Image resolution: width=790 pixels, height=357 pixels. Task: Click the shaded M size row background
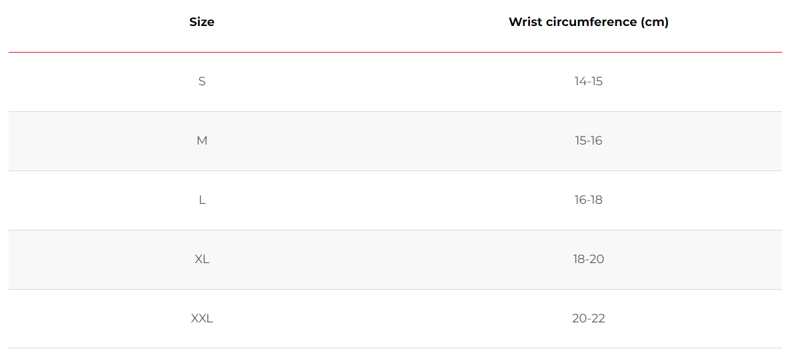pos(395,141)
